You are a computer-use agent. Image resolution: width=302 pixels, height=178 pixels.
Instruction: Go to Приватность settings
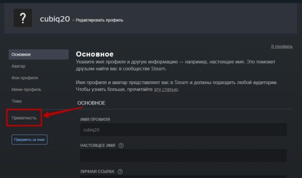point(24,118)
